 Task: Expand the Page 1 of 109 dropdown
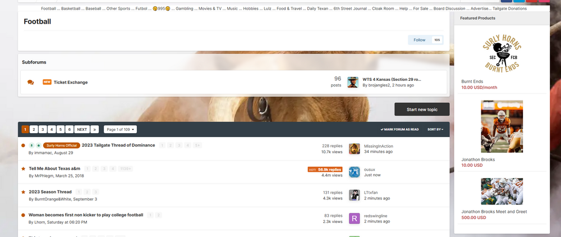point(120,129)
